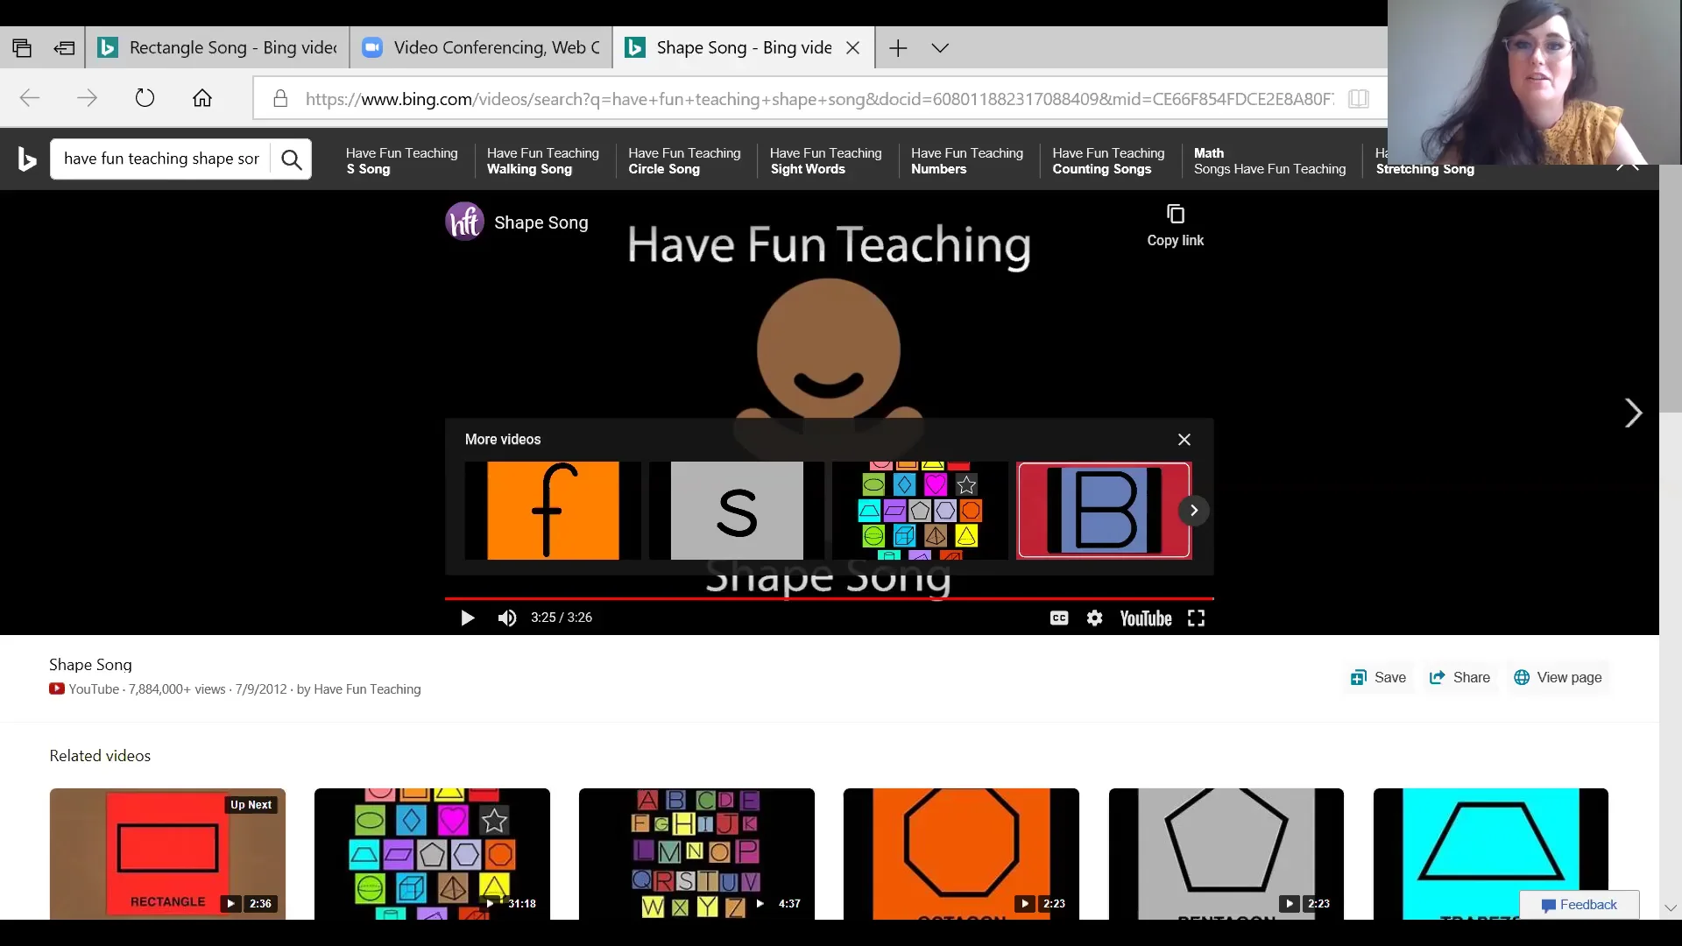Click the search magnifier icon

(291, 159)
